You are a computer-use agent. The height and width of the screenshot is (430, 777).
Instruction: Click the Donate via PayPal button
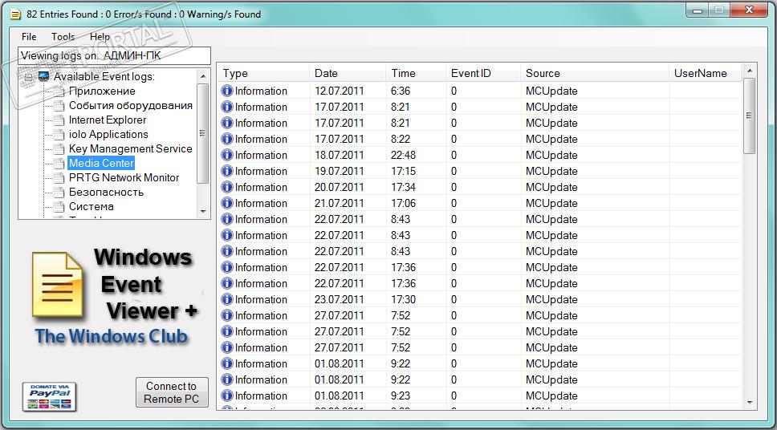click(x=49, y=396)
